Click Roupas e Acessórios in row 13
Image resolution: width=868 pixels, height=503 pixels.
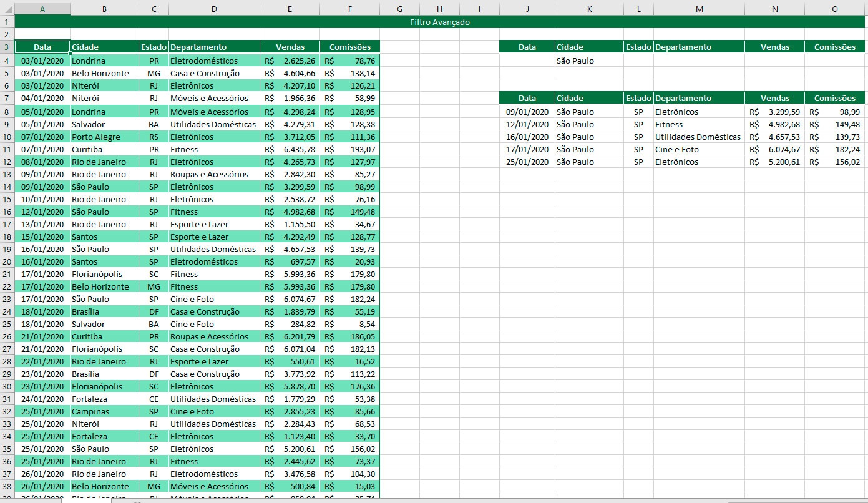tap(214, 174)
